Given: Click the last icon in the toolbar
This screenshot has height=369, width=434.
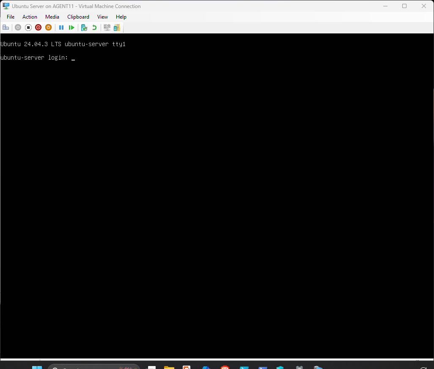Looking at the screenshot, I should click(x=117, y=28).
